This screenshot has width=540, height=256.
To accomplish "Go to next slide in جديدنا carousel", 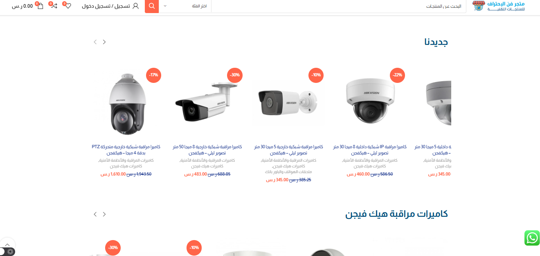I will pos(104,42).
